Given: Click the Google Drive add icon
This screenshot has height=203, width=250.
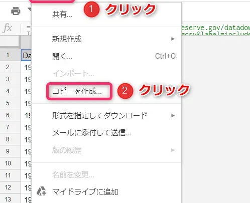Looking at the screenshot, I should coord(41,191).
